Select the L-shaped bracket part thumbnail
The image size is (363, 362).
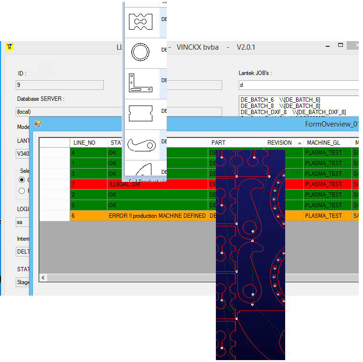[x=140, y=82]
